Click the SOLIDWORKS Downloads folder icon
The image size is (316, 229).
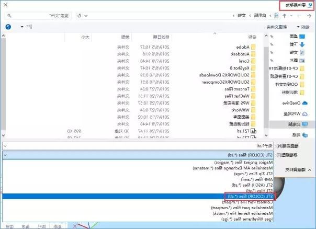click(x=253, y=75)
